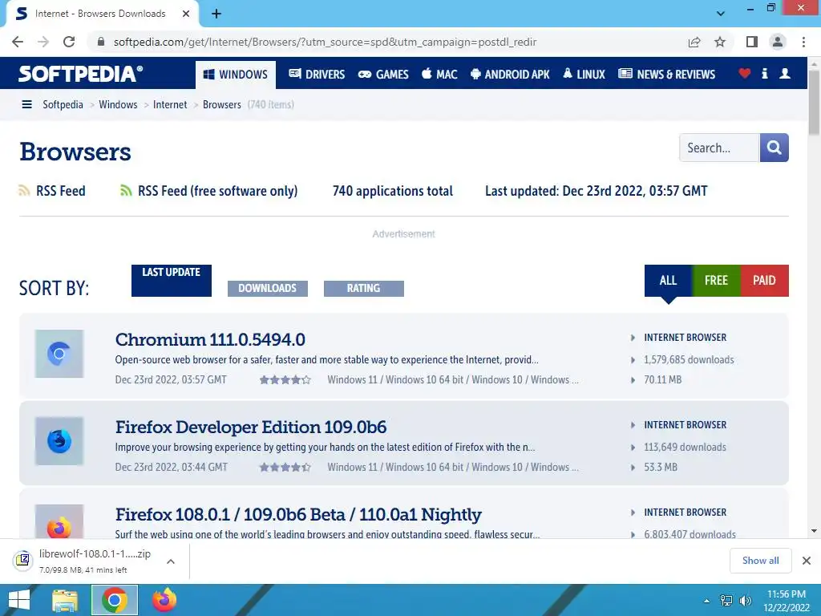Screen dimensions: 821x616
Task: Filter to Free applications only
Action: (x=716, y=281)
